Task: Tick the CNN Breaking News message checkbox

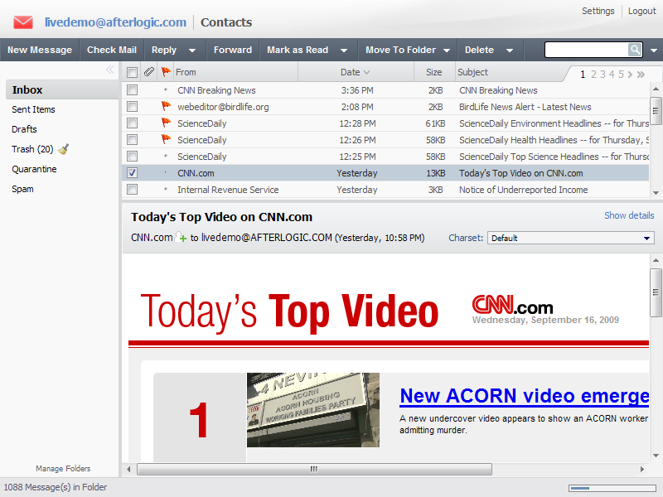Action: coord(133,90)
